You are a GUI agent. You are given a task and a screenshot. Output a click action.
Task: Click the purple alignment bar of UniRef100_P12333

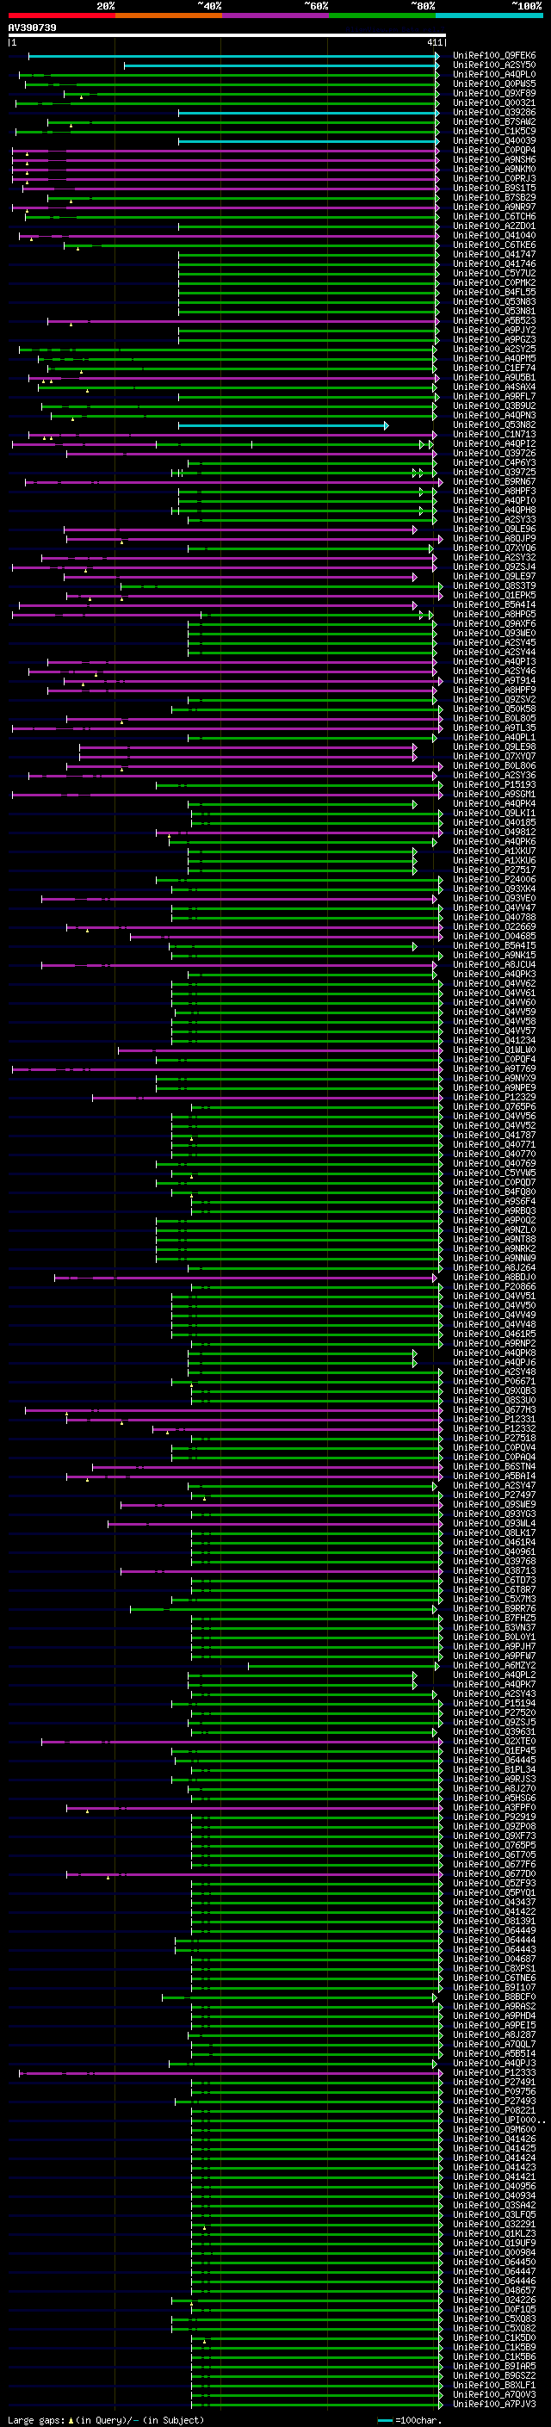230,2073
